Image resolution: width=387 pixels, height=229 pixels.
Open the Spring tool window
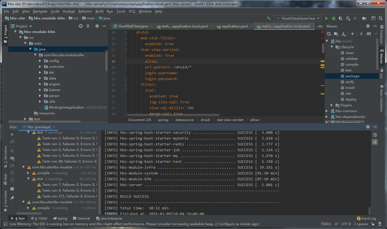pyautogui.click(x=60, y=218)
